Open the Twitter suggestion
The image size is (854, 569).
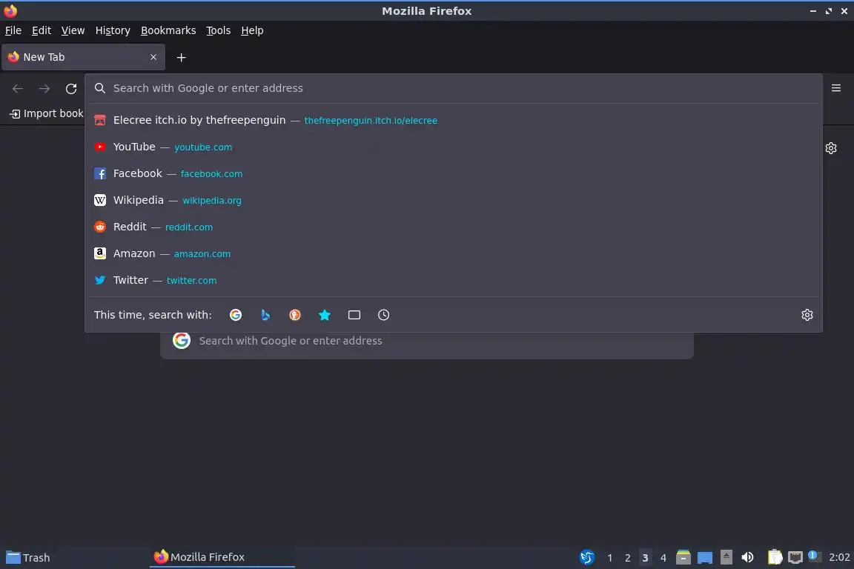[453, 280]
